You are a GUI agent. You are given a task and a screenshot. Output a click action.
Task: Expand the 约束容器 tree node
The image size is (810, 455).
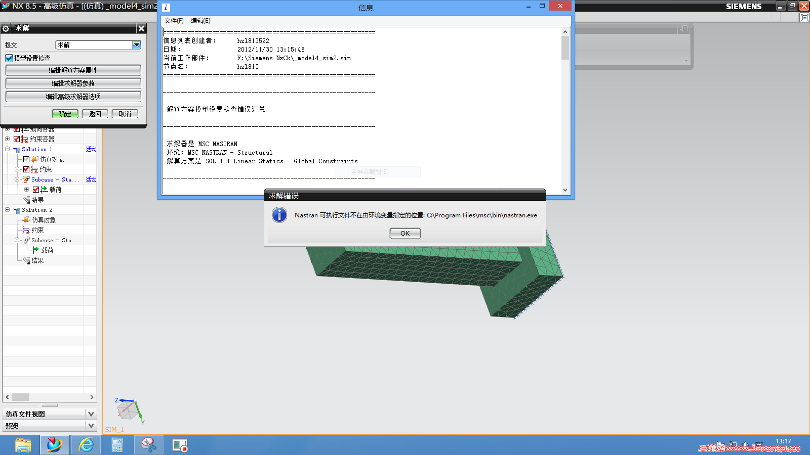point(8,139)
